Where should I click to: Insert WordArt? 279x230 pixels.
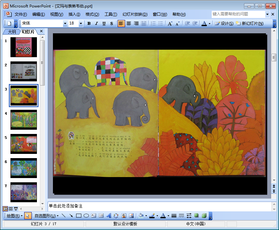click(x=109, y=216)
